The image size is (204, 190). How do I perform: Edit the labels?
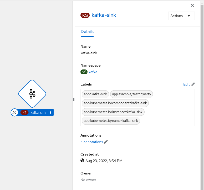(x=186, y=84)
